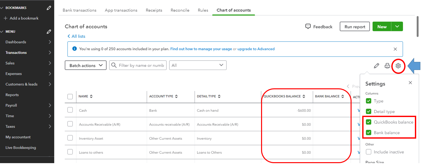Click the pencil icon beside BOOKMARKS

(49, 8)
